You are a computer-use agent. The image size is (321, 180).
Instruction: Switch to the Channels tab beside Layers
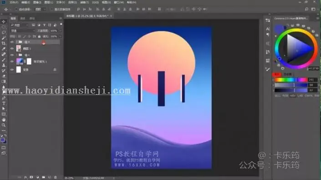[22, 18]
